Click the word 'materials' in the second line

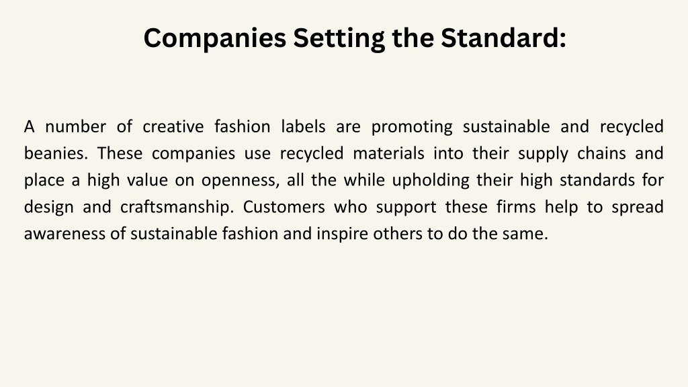tap(388, 154)
